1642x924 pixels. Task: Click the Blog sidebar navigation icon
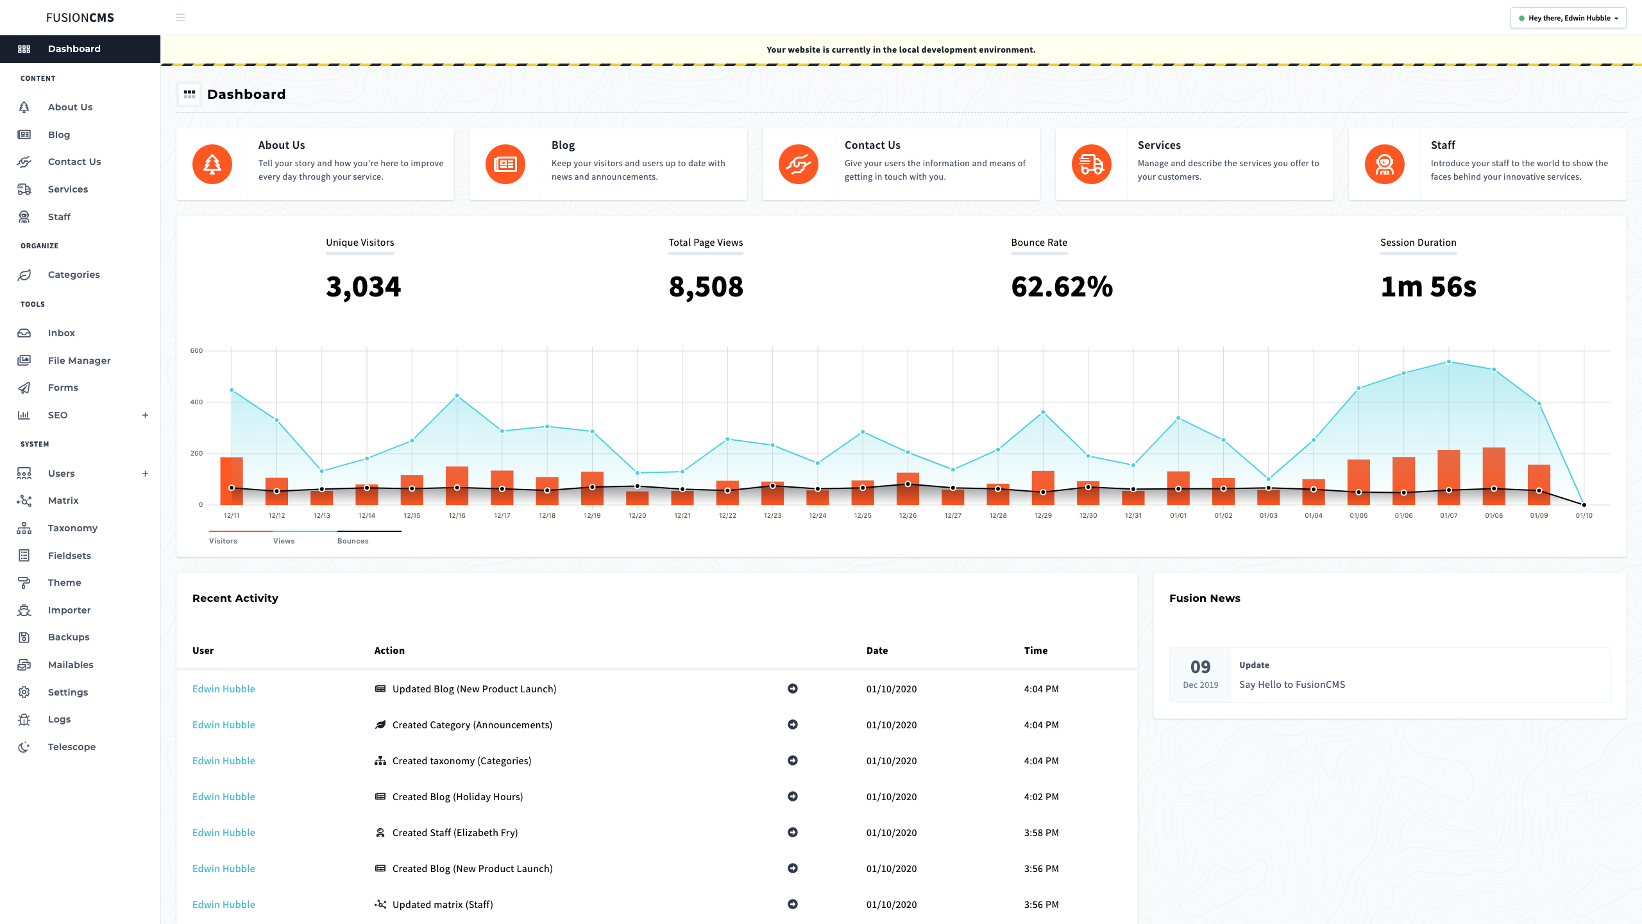point(24,134)
